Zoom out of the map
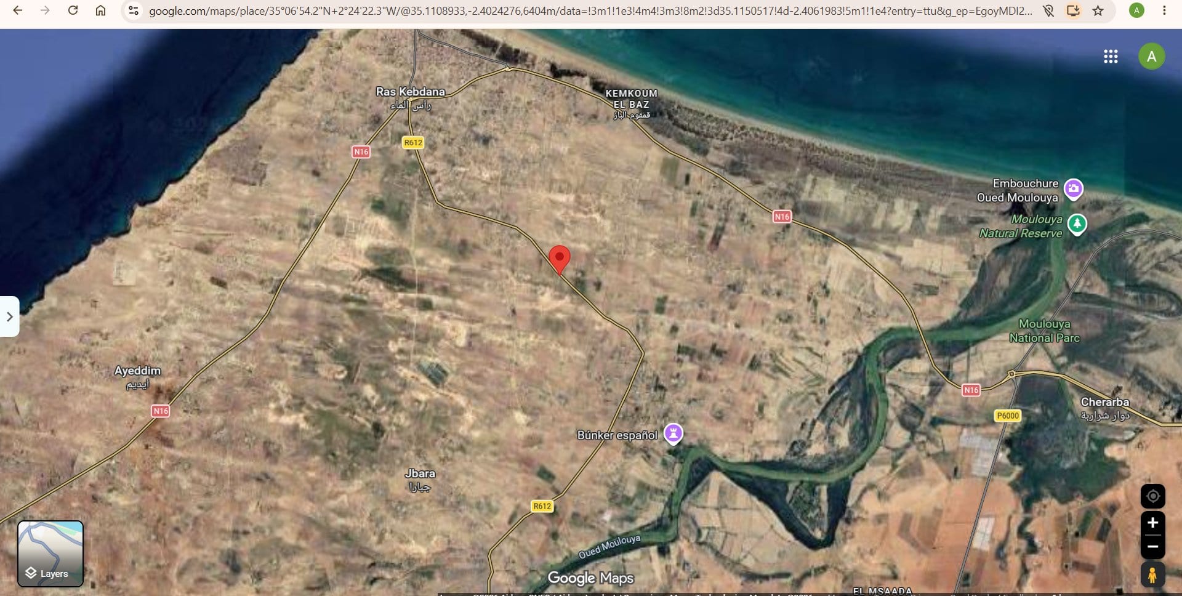The width and height of the screenshot is (1182, 596). pyautogui.click(x=1152, y=547)
